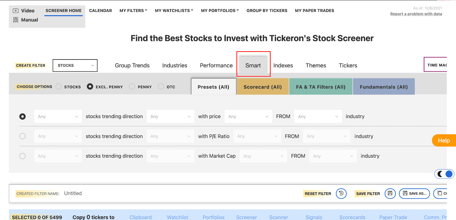The image size is (456, 220).
Task: Select the Penny radio option
Action: [x=132, y=87]
